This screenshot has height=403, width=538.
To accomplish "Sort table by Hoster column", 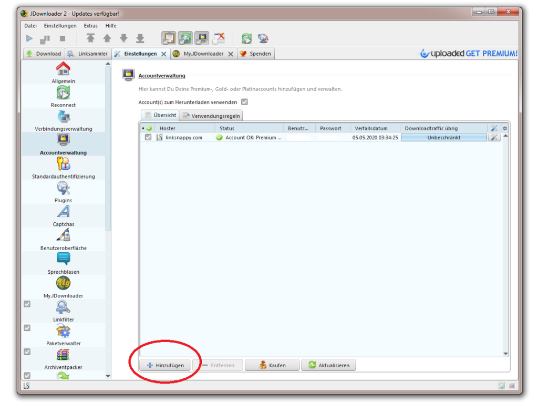I will point(184,128).
